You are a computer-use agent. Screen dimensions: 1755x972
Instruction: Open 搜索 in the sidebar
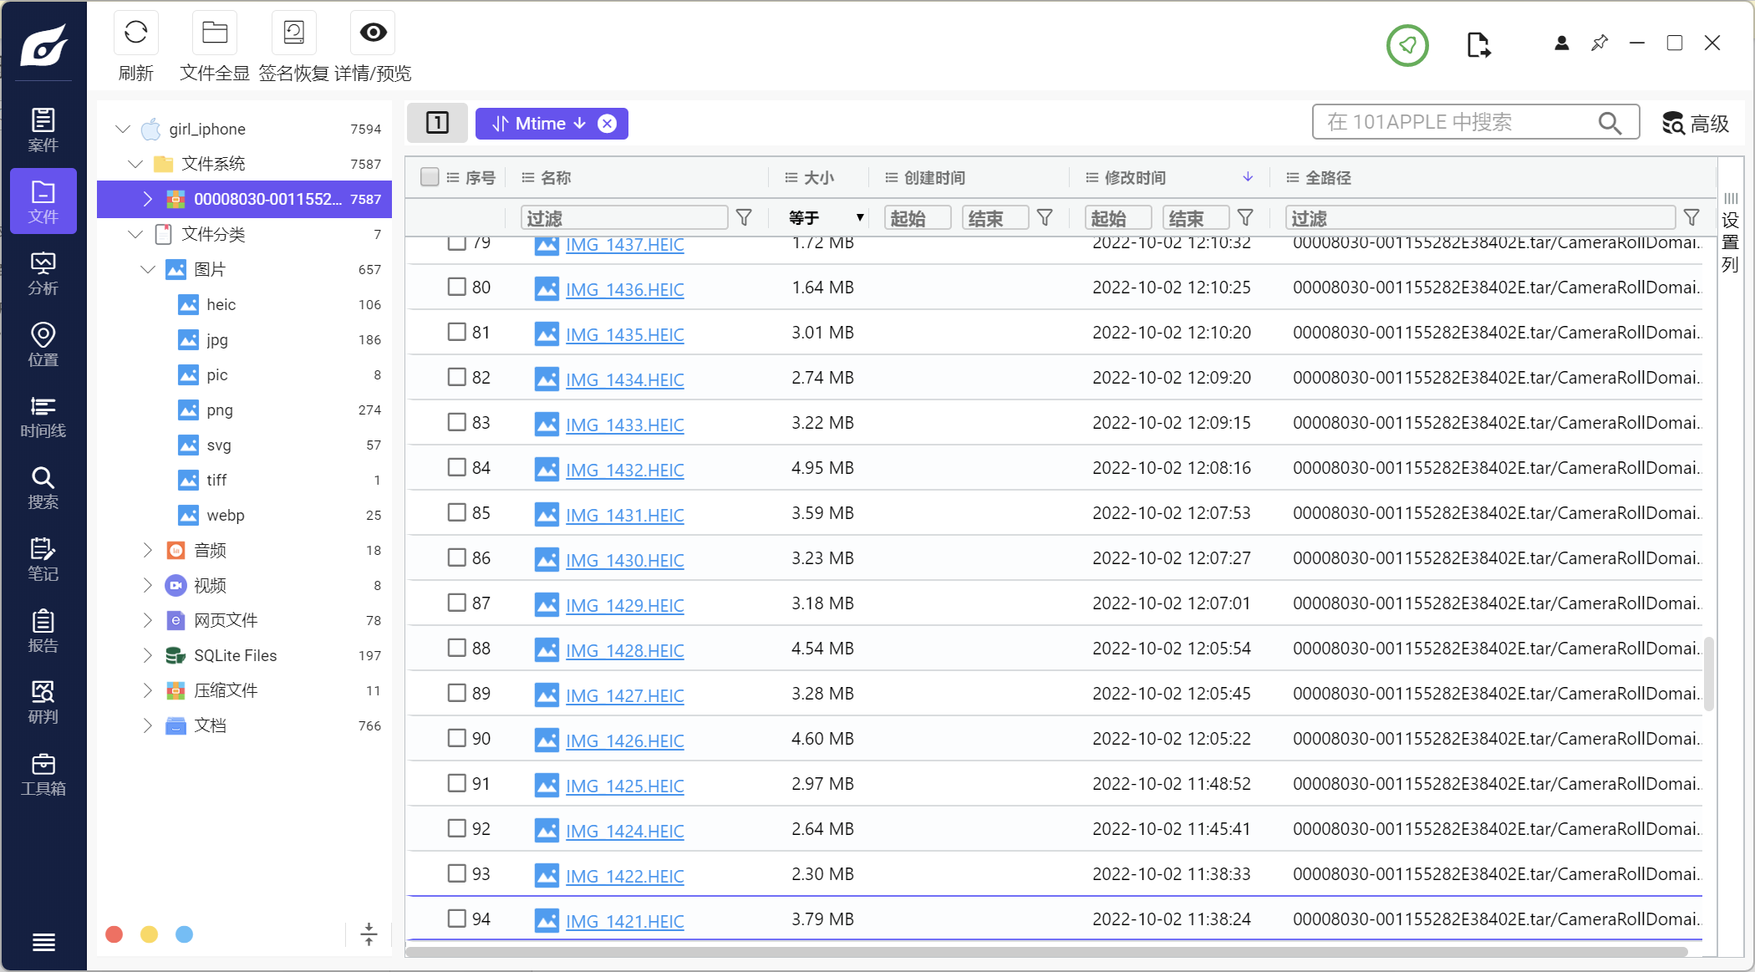[43, 487]
